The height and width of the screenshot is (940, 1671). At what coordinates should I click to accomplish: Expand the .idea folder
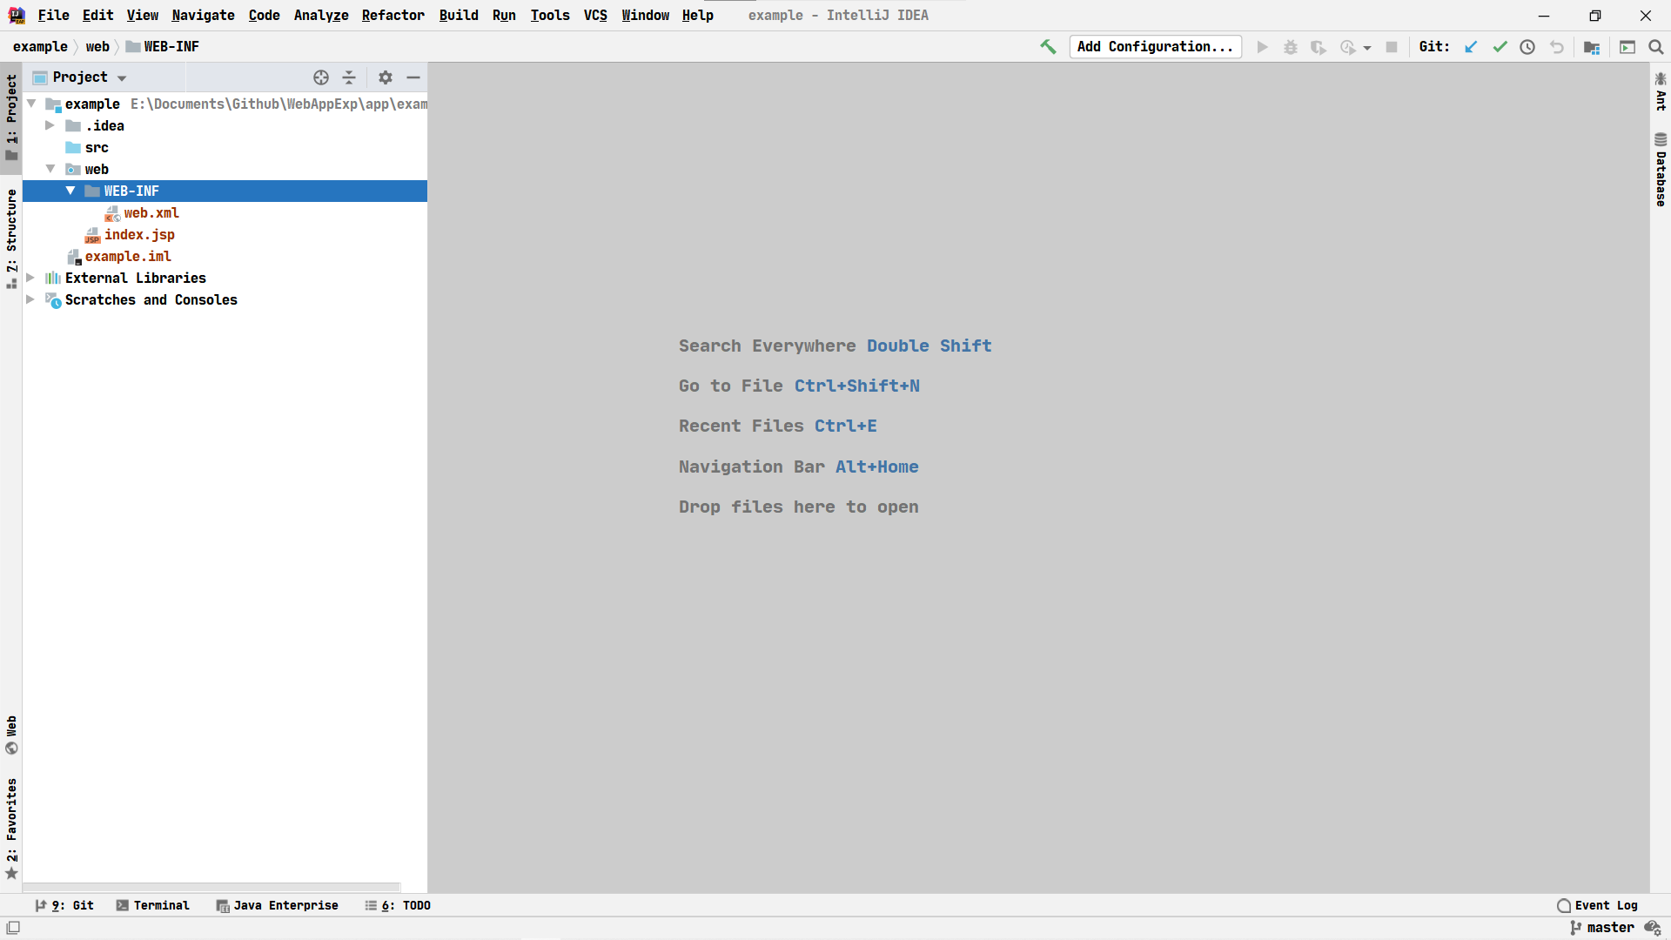tap(50, 125)
